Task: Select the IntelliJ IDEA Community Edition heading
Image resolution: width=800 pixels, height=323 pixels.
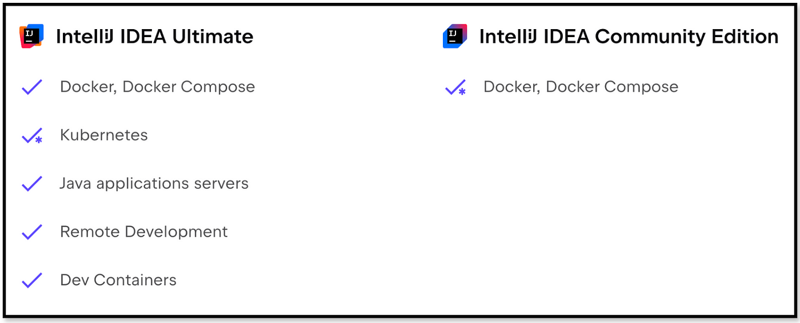Action: [629, 37]
